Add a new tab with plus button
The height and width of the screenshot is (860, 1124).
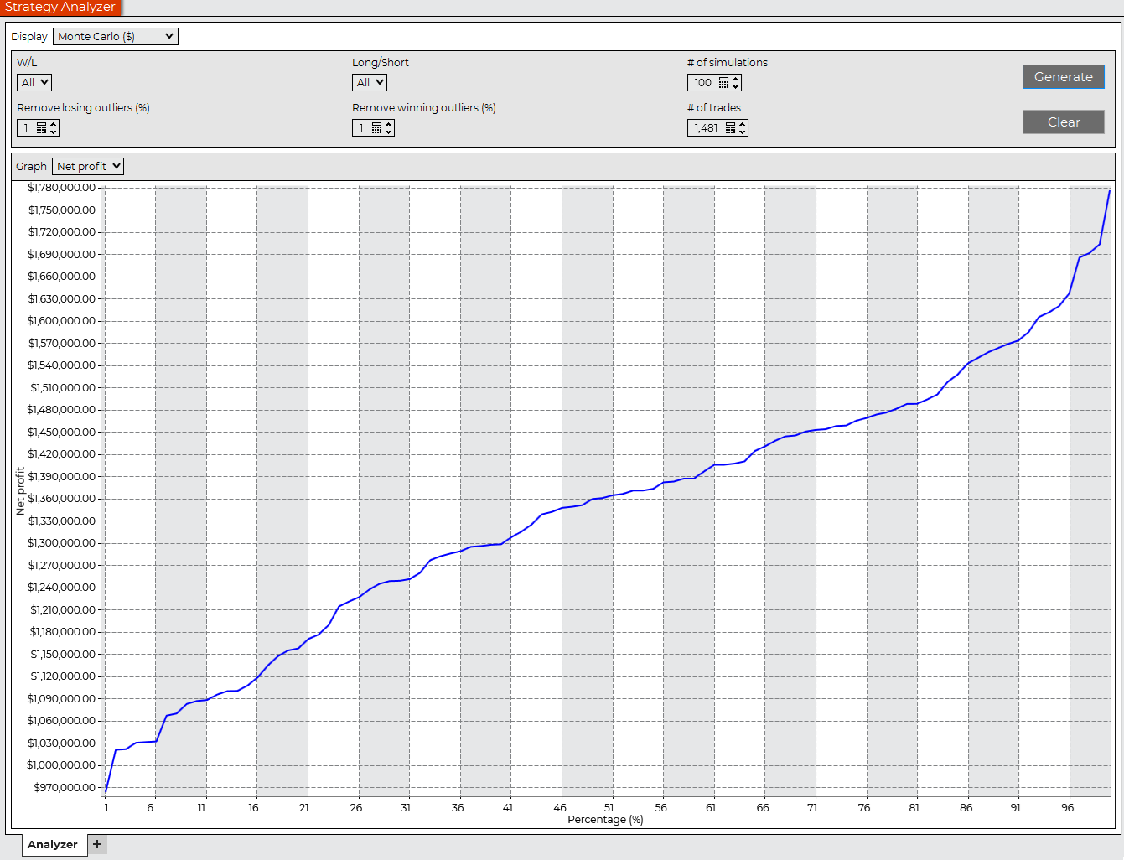click(97, 844)
